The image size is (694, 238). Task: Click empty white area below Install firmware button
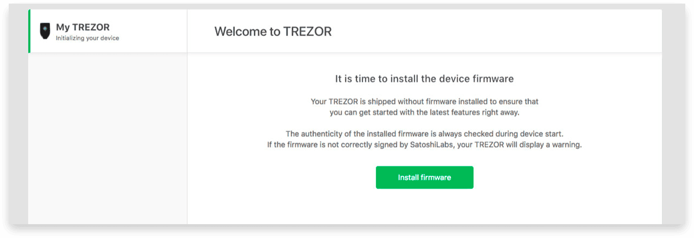pyautogui.click(x=424, y=208)
